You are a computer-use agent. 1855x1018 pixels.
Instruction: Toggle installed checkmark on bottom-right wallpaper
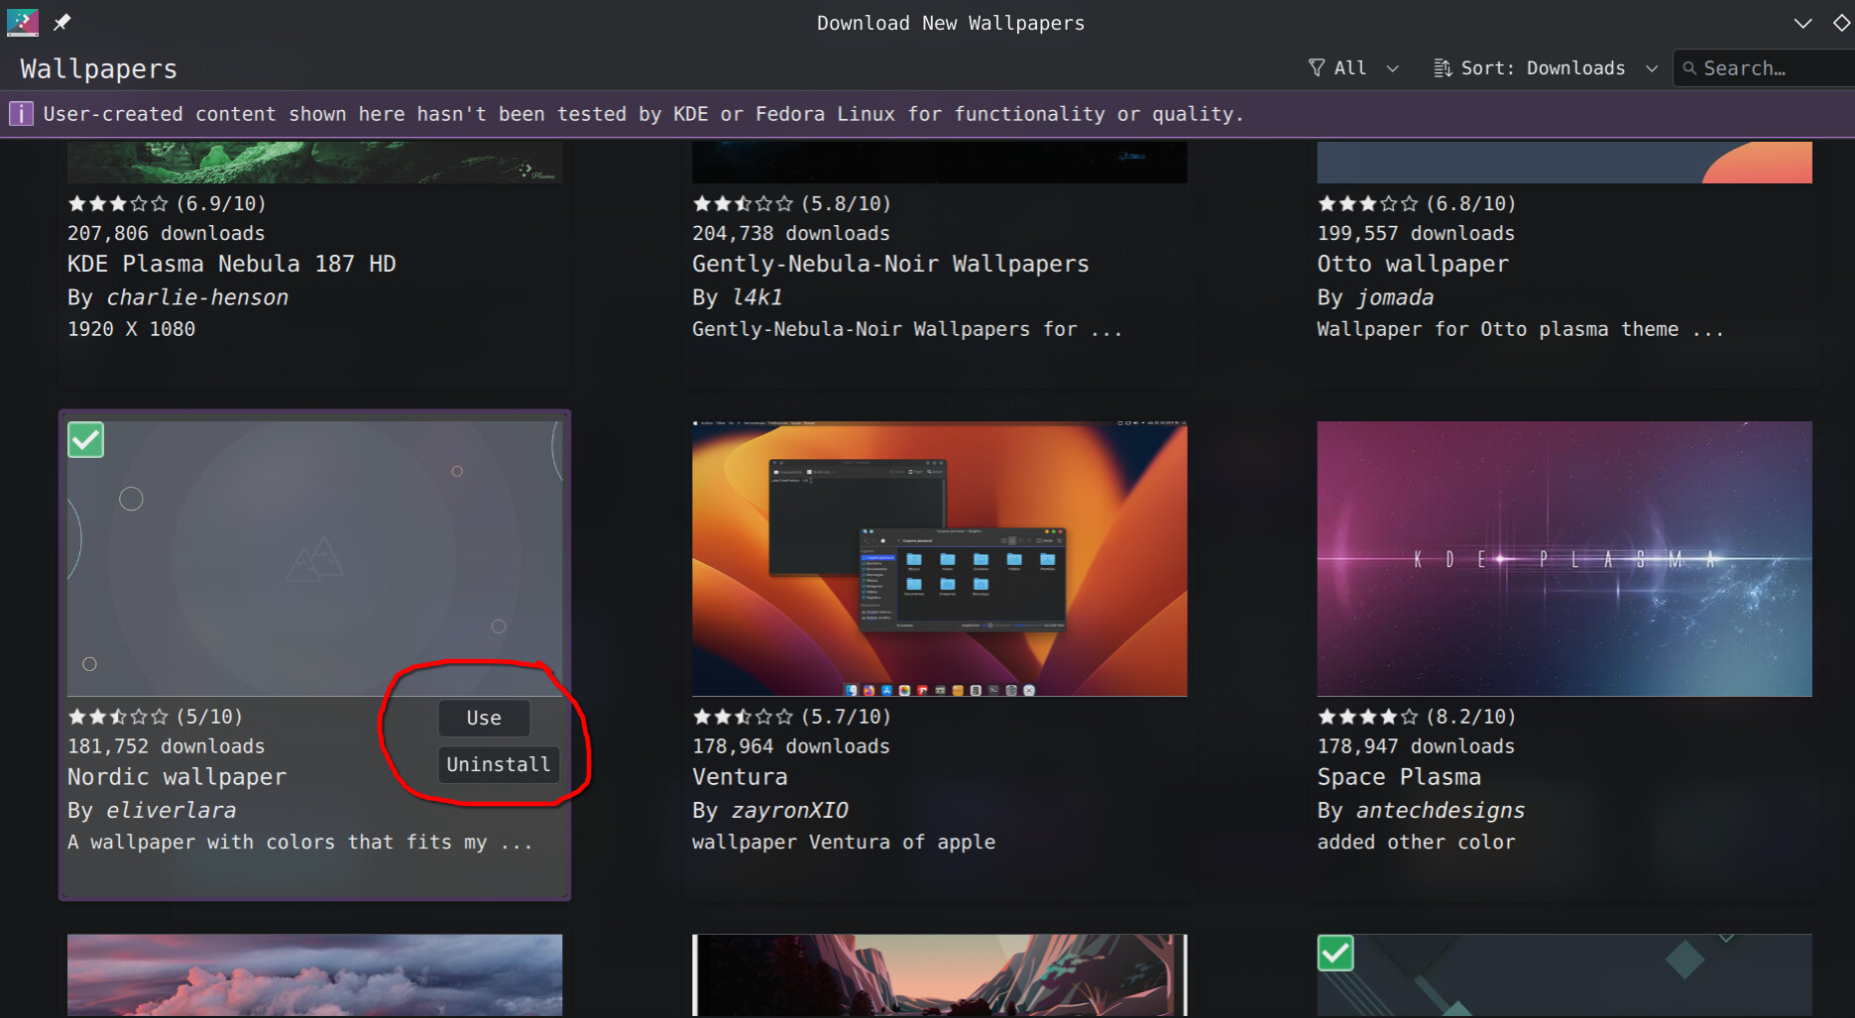pyautogui.click(x=1335, y=954)
